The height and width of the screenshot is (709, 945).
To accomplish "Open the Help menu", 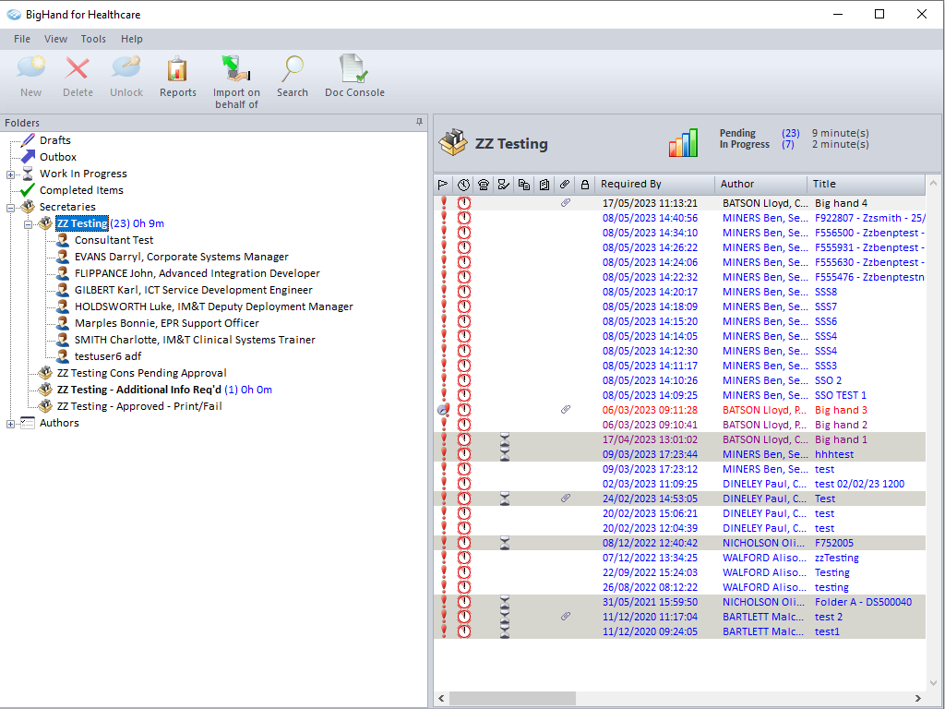I will pos(131,39).
